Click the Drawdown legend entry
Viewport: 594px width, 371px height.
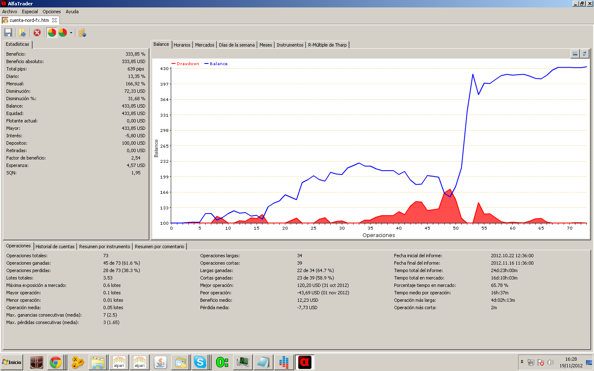tap(185, 63)
